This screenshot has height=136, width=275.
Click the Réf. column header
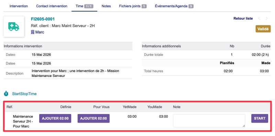[x=10, y=107]
